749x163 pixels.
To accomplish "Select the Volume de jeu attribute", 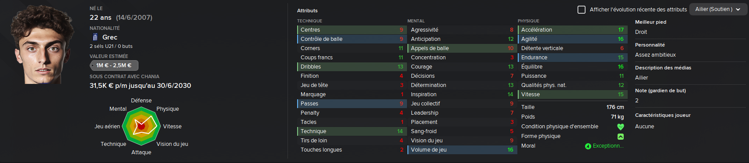I will tap(462, 150).
